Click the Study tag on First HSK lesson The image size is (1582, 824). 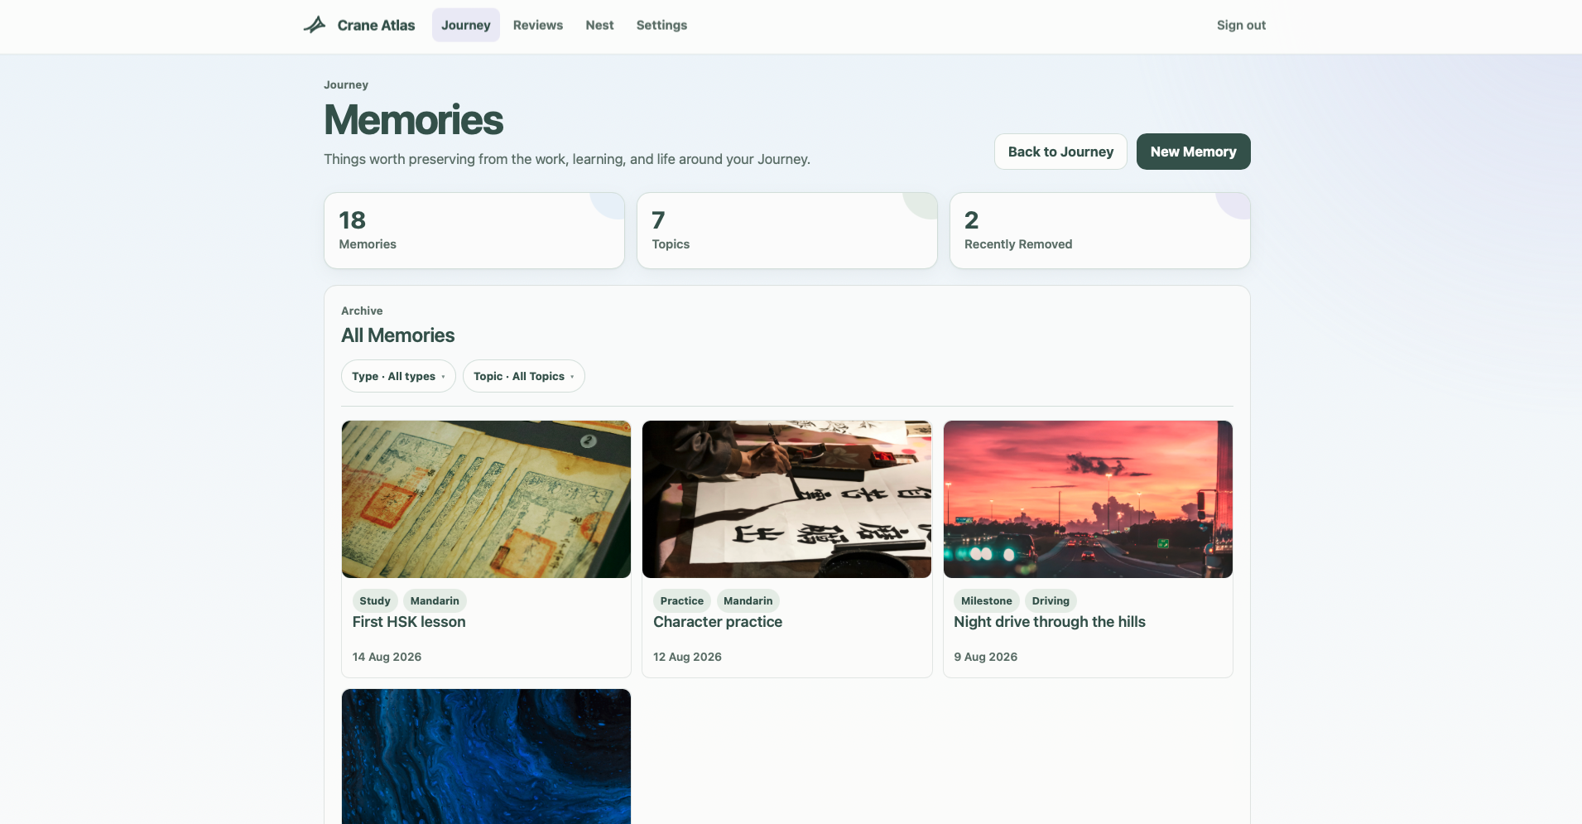[375, 601]
